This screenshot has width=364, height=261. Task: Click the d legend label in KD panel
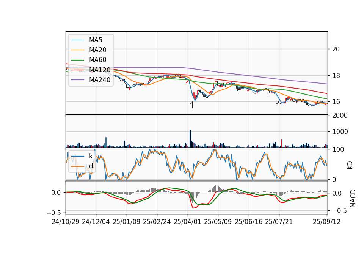91,166
